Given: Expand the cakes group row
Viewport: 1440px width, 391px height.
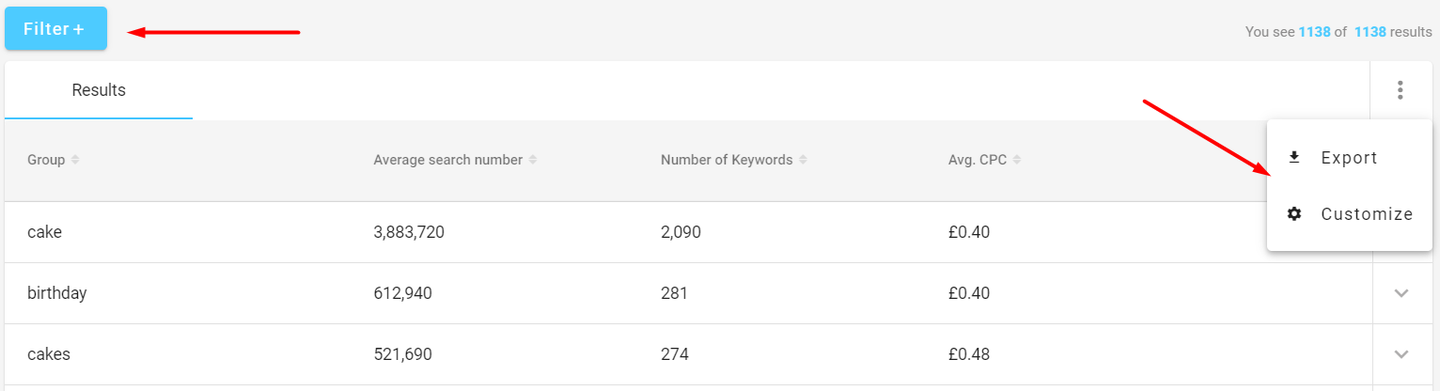Looking at the screenshot, I should [1401, 354].
